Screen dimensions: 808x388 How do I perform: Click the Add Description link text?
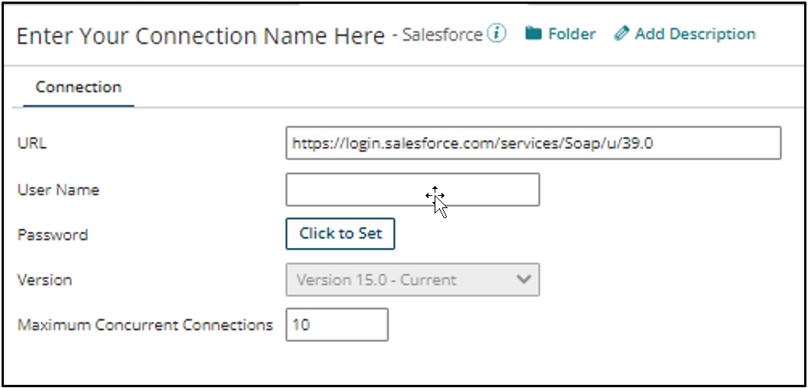coord(695,34)
